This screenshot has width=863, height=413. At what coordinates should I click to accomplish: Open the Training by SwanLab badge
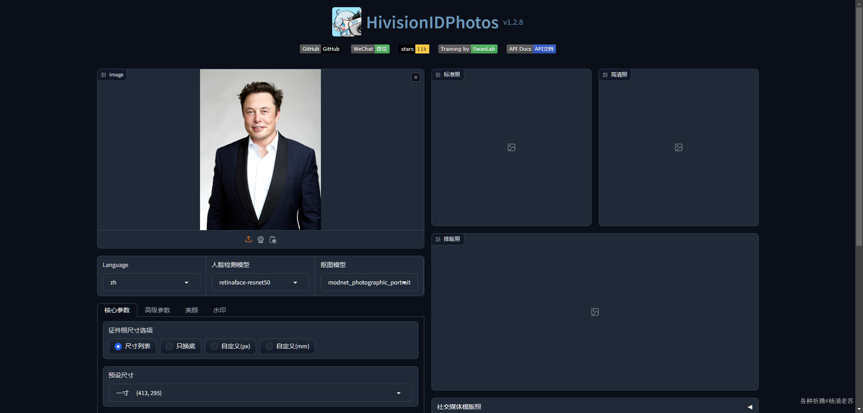coord(468,49)
